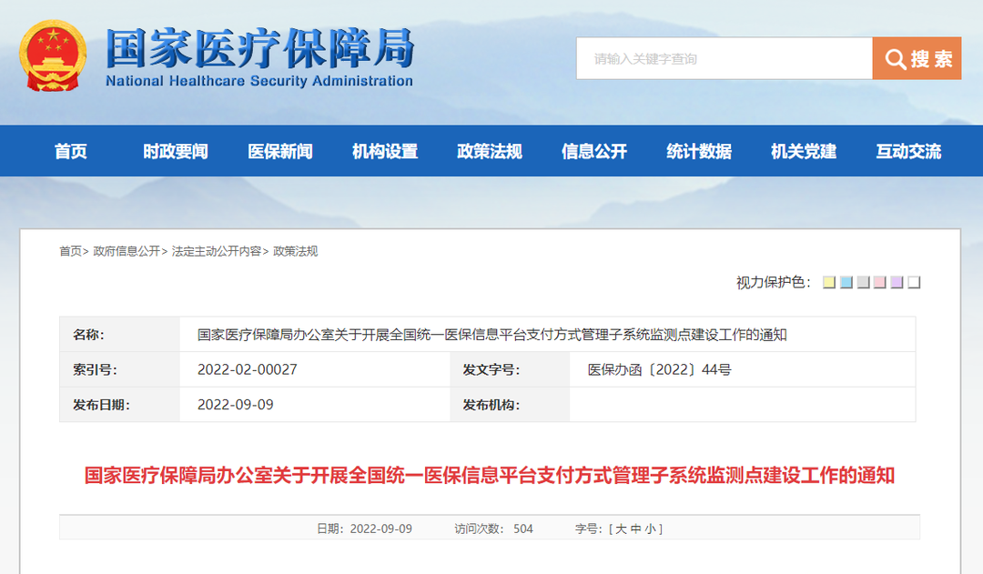Select the blue eye-protection color swatch
983x574 pixels.
(846, 283)
